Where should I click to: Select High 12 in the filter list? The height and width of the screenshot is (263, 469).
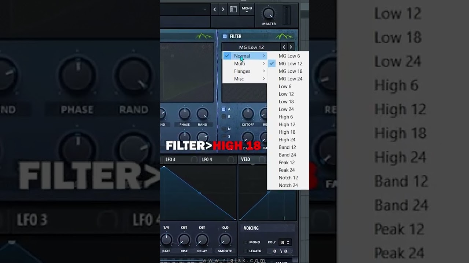click(288, 125)
